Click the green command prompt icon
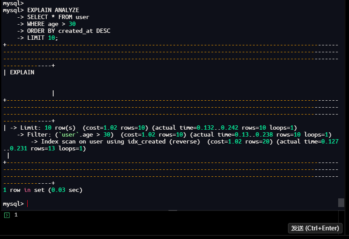This screenshot has width=349, height=239. pyautogui.click(x=7, y=215)
